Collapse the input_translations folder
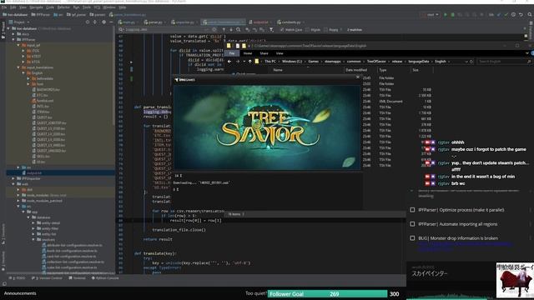This screenshot has width=534, height=300. pyautogui.click(x=18, y=67)
